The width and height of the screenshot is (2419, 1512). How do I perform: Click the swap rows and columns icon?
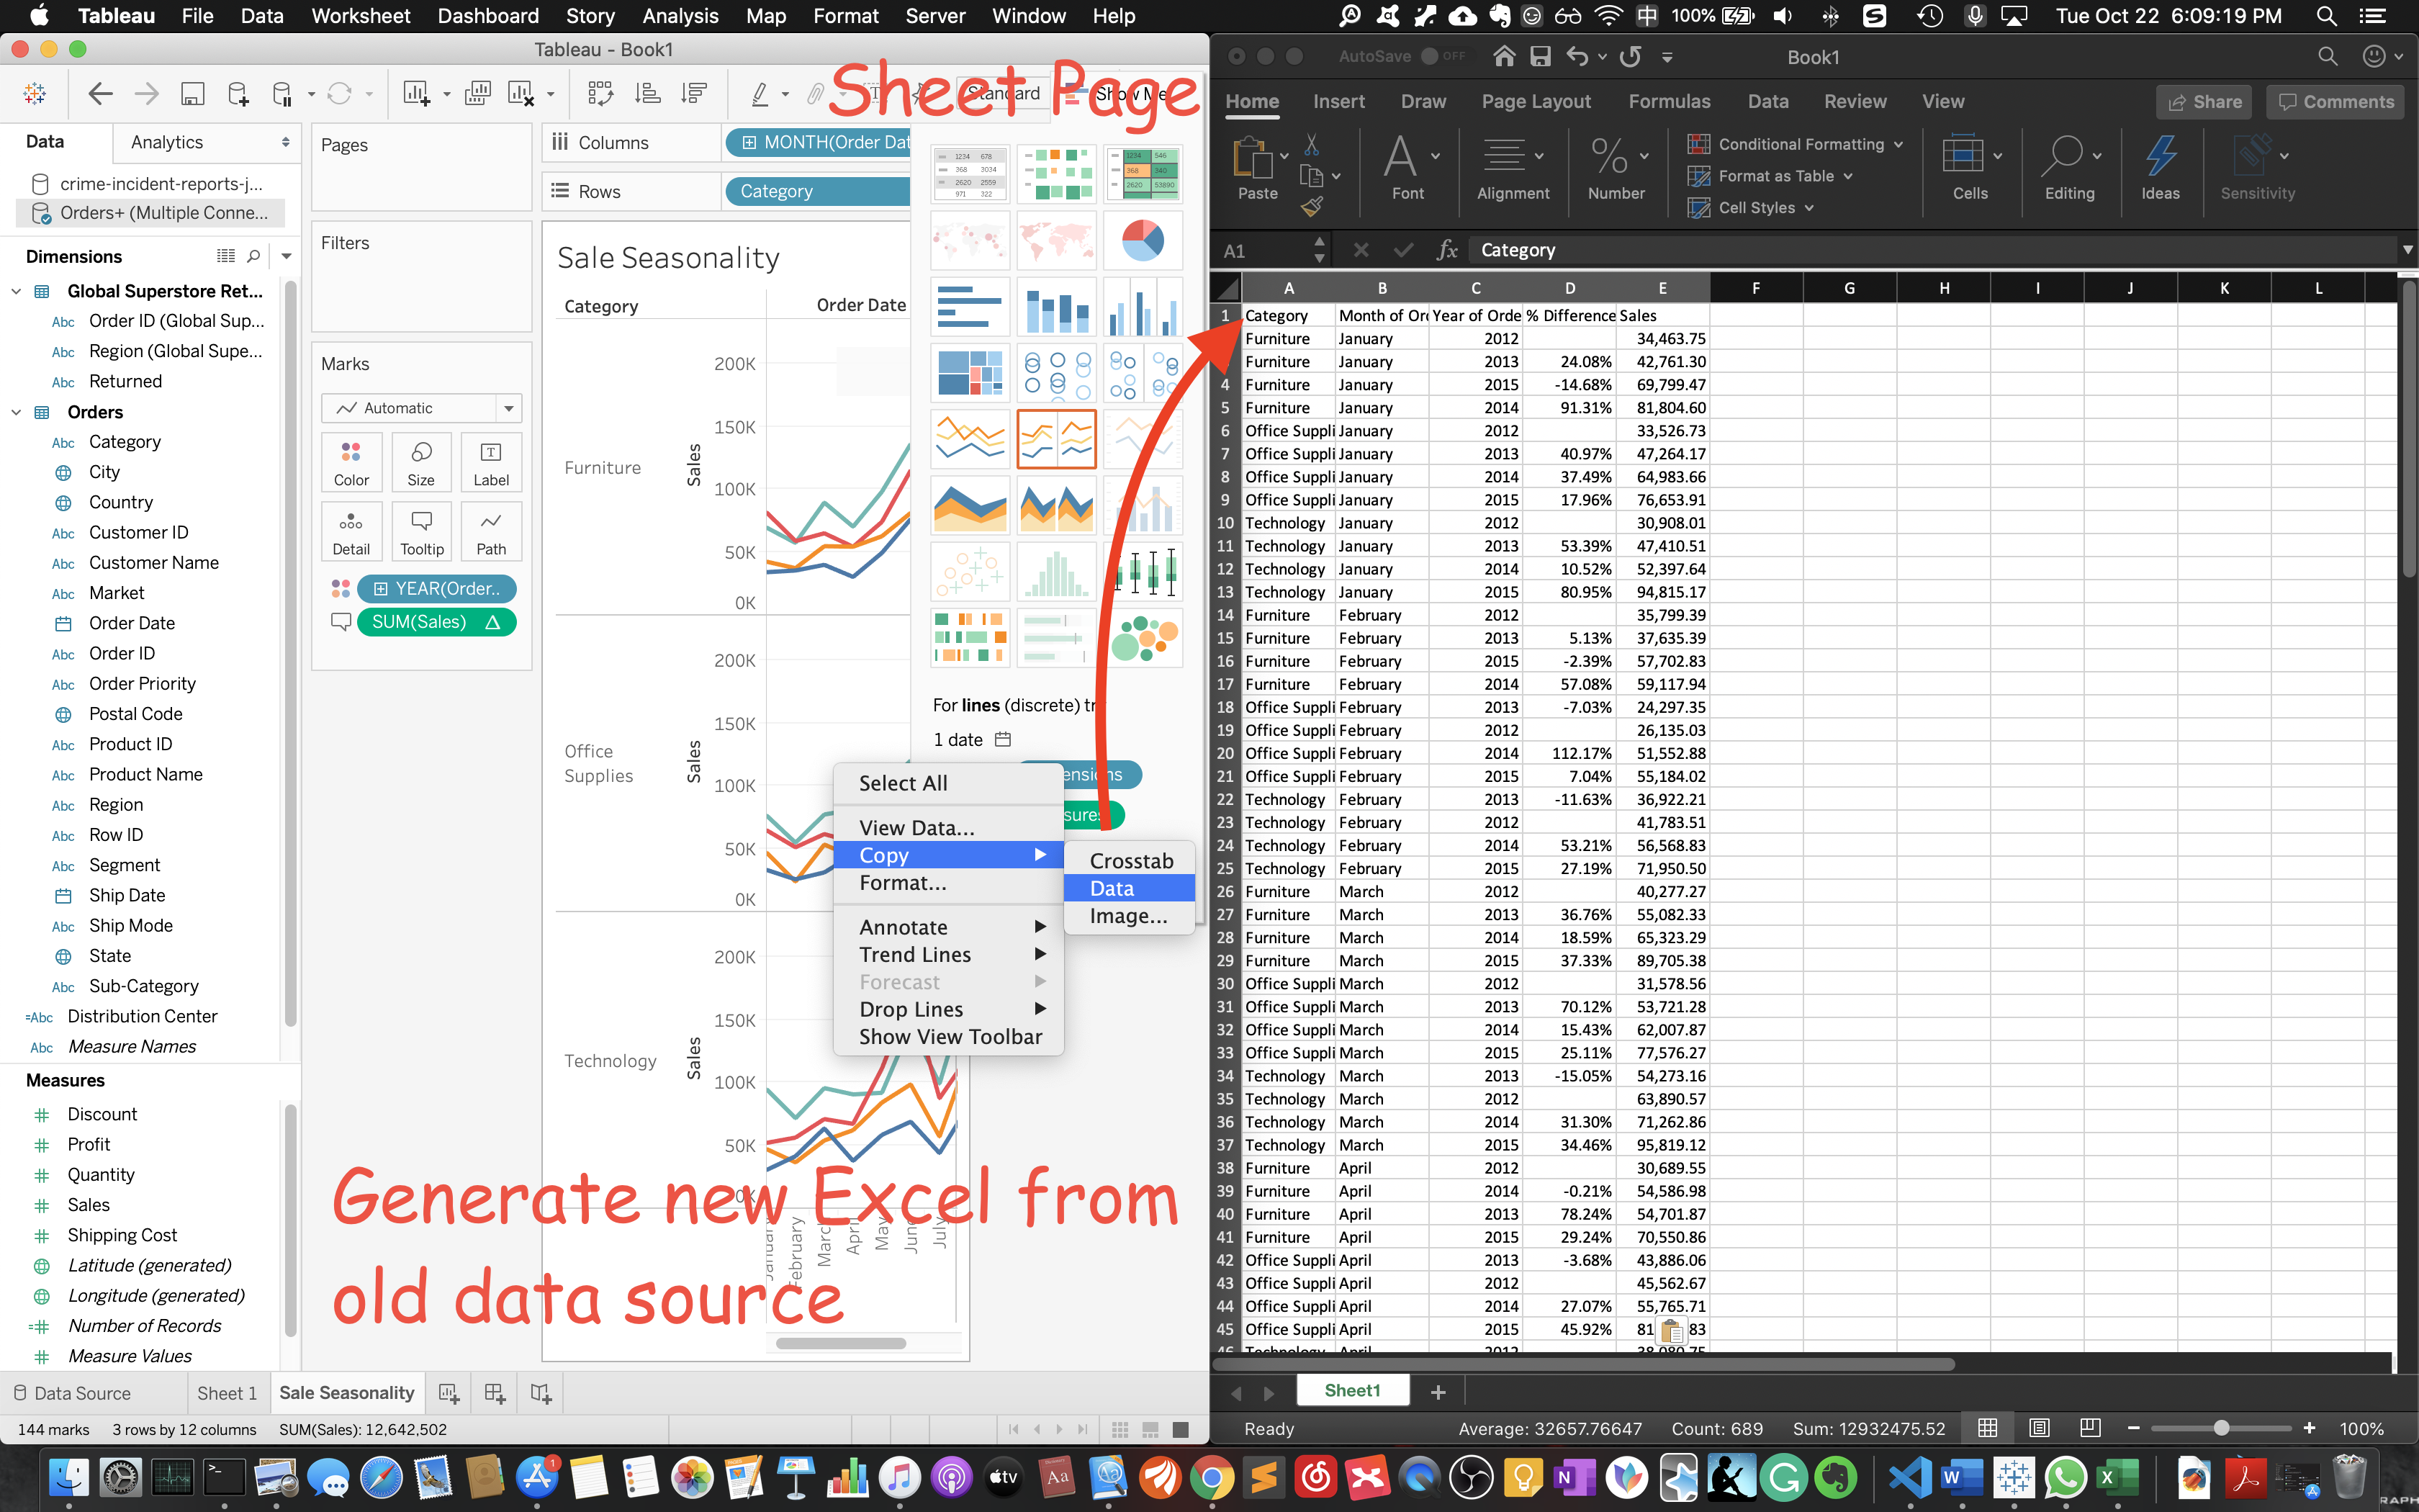click(x=600, y=94)
